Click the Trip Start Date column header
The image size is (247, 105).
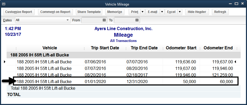point(105,48)
